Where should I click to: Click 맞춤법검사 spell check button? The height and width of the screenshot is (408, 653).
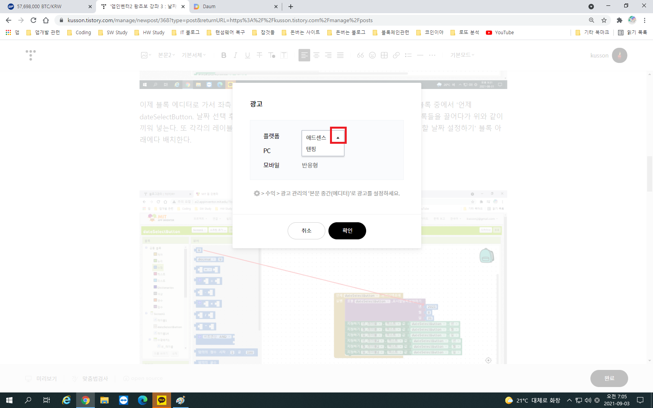[90, 378]
